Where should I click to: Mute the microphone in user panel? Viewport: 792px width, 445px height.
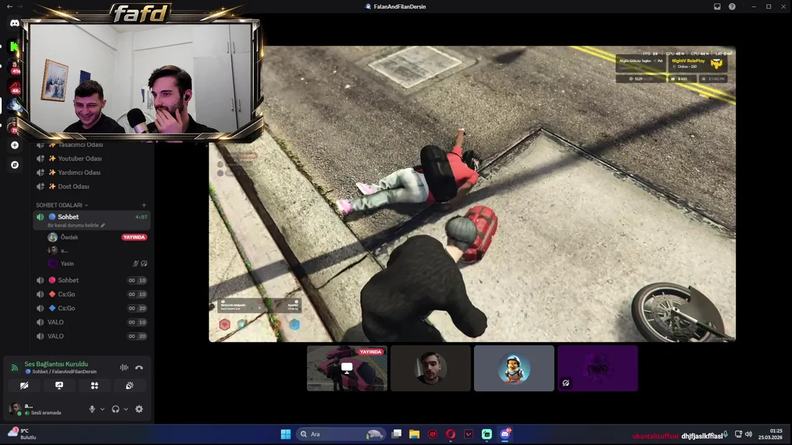click(92, 409)
